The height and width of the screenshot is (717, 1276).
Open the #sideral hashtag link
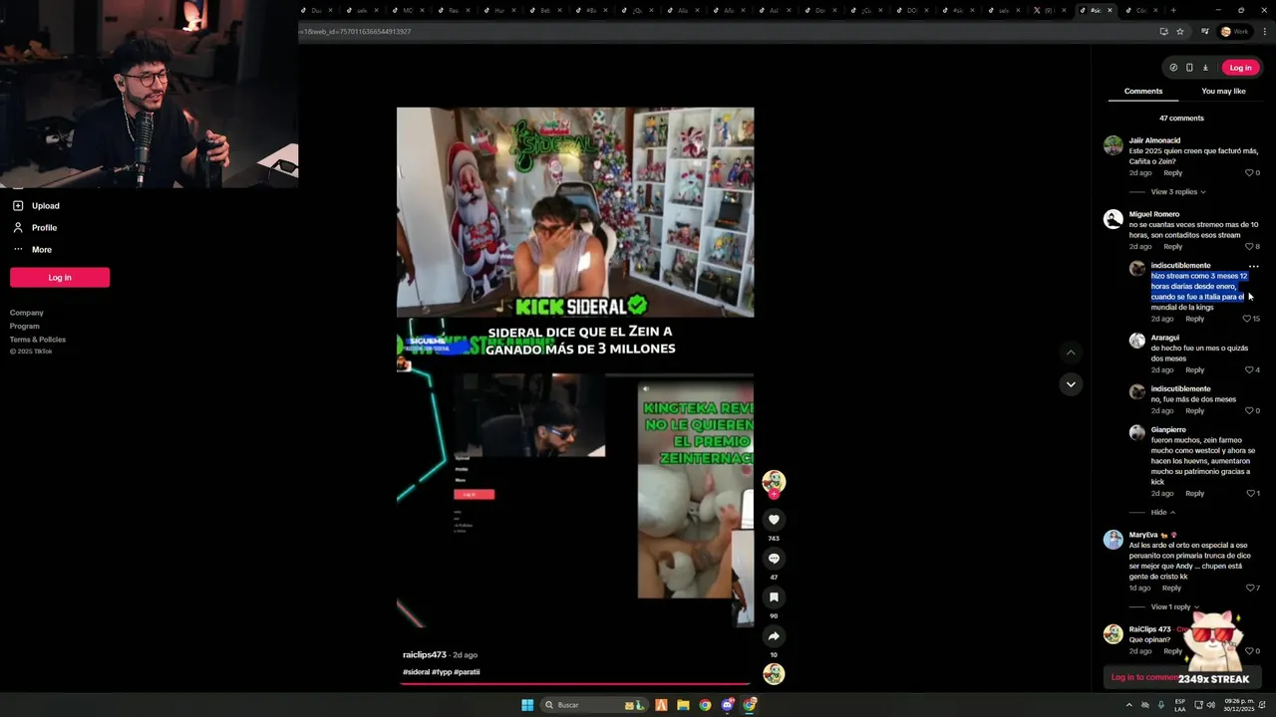[416, 672]
